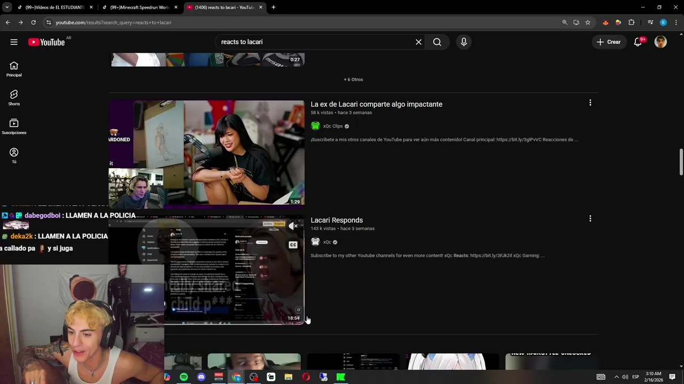Show hidden system tray icons
684x384 pixels.
[616, 377]
